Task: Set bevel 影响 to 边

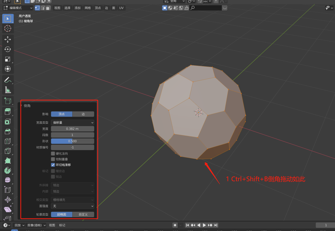Action: point(83,114)
